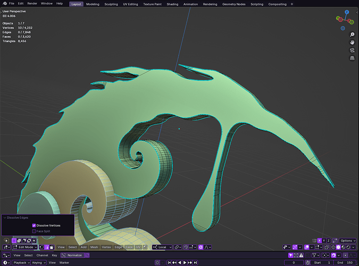Select wireframe viewport shading
Screen dimensions: 359x266
(333, 247)
